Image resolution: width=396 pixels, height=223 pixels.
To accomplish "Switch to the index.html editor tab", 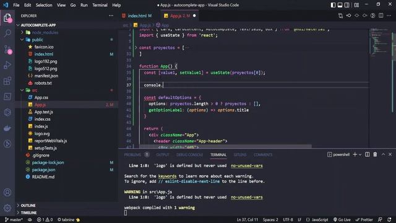I will (x=137, y=15).
